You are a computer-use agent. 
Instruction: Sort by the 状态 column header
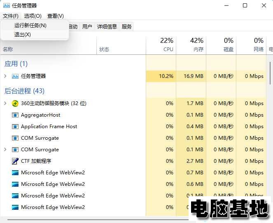121,45
